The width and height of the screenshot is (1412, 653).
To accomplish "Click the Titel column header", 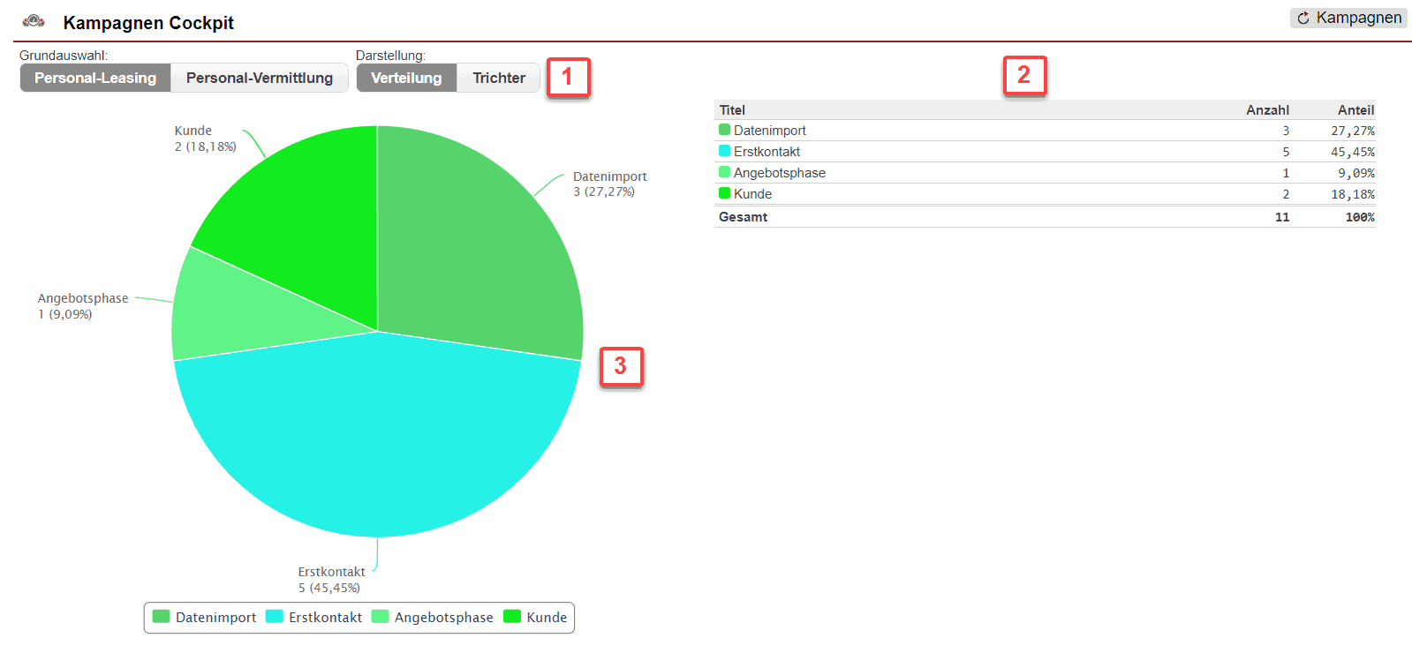I will point(732,110).
